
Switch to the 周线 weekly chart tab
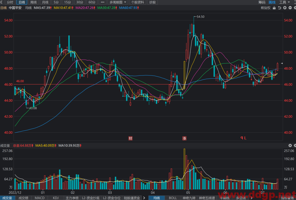pyautogui.click(x=34, y=2)
